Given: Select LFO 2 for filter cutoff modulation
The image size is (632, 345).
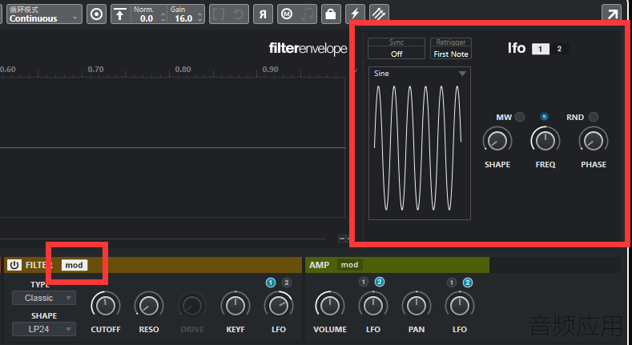Looking at the screenshot, I should coord(286,283).
